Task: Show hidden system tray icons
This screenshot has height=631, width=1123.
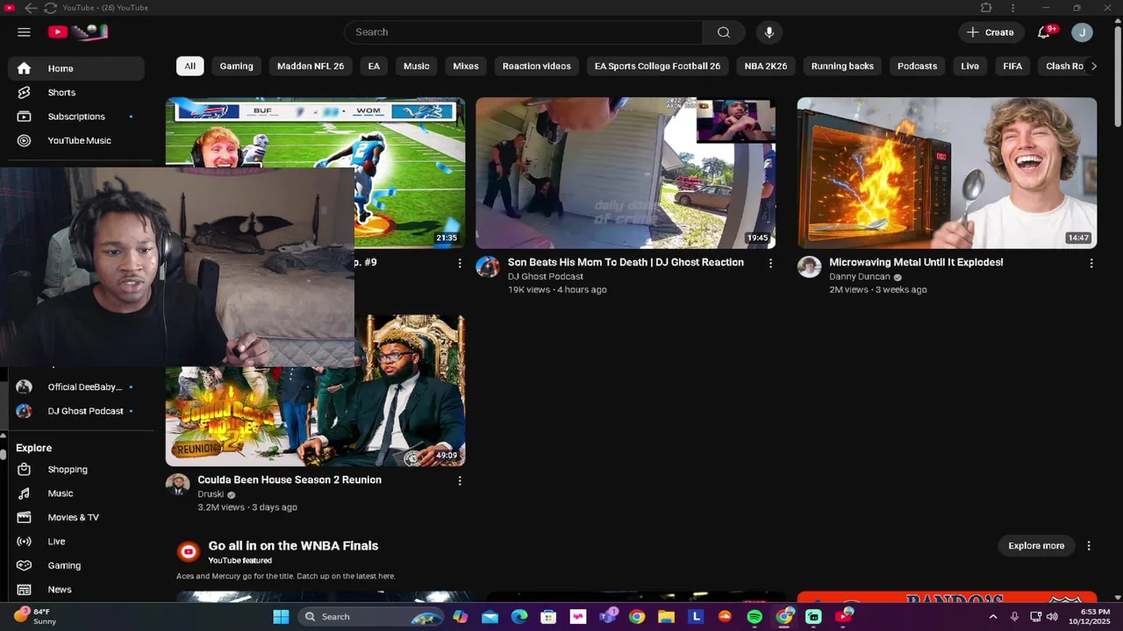Action: (x=993, y=617)
